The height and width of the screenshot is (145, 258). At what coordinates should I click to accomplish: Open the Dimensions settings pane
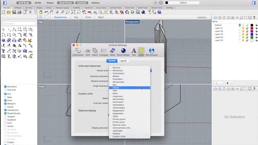tap(78, 52)
